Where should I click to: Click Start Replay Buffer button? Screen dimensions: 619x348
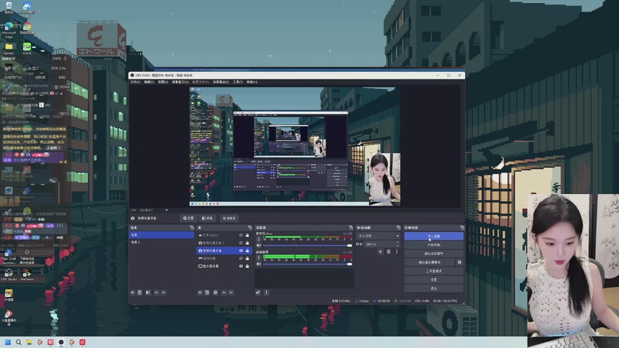point(433,254)
